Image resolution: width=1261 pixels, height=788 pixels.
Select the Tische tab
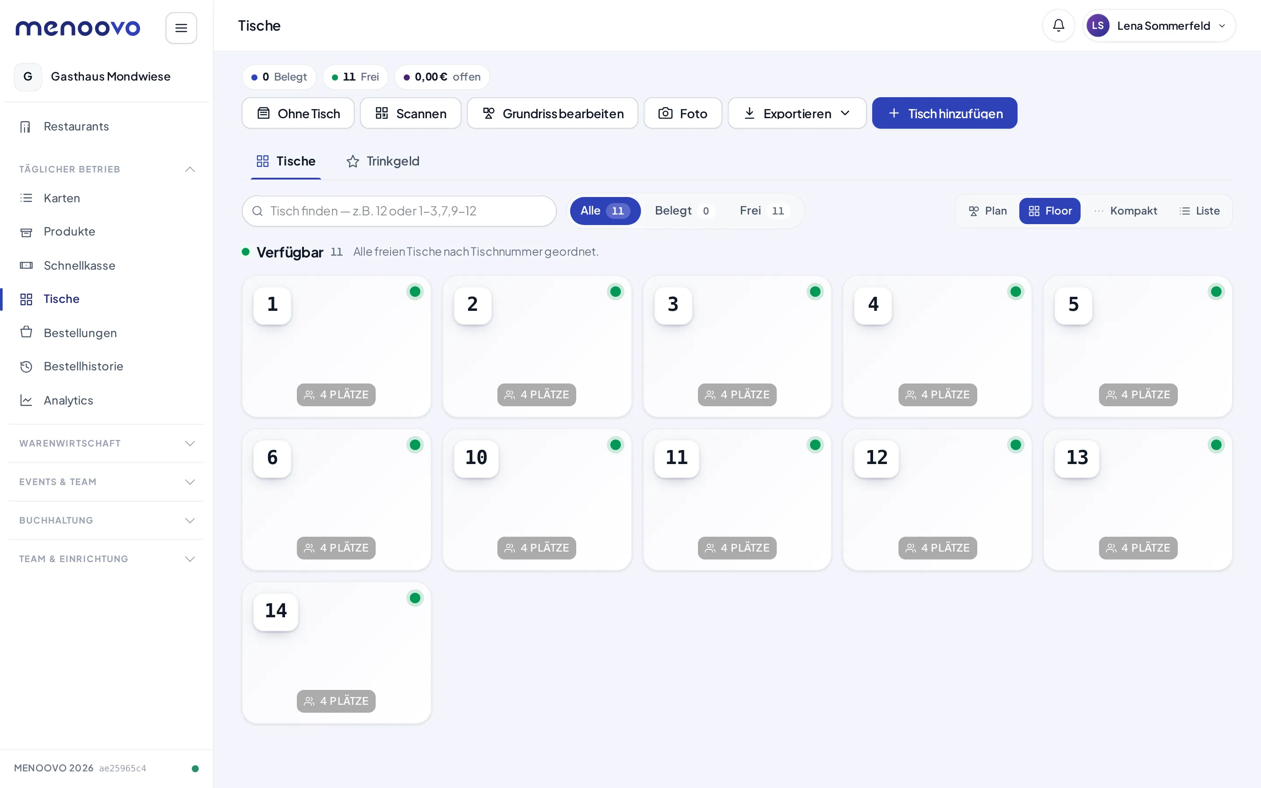pos(285,162)
